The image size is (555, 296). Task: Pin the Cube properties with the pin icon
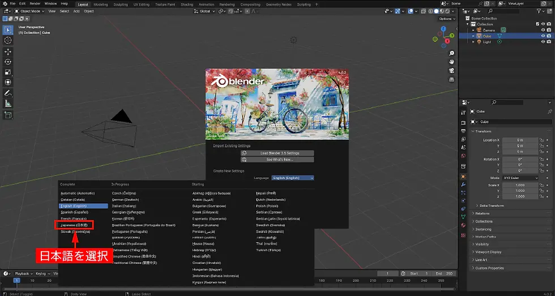550,111
